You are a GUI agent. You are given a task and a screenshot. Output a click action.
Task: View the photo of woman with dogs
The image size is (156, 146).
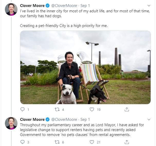85,67
